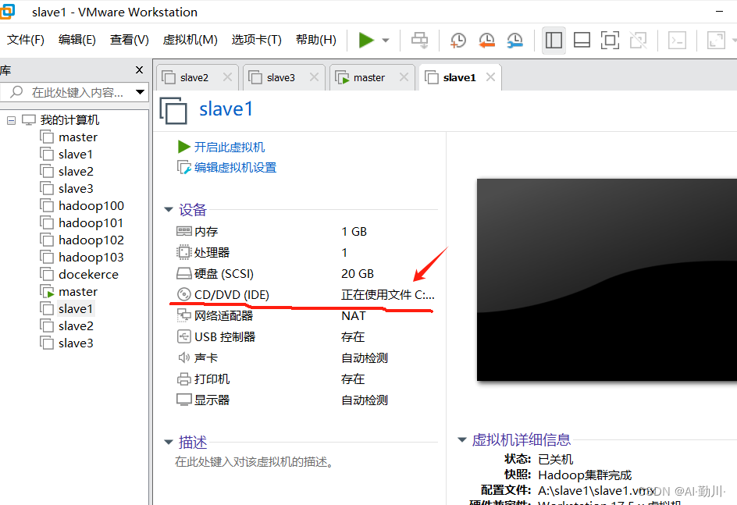Viewport: 737px width, 505px height.
Task: Click the unity mode toolbar icon
Action: point(639,41)
